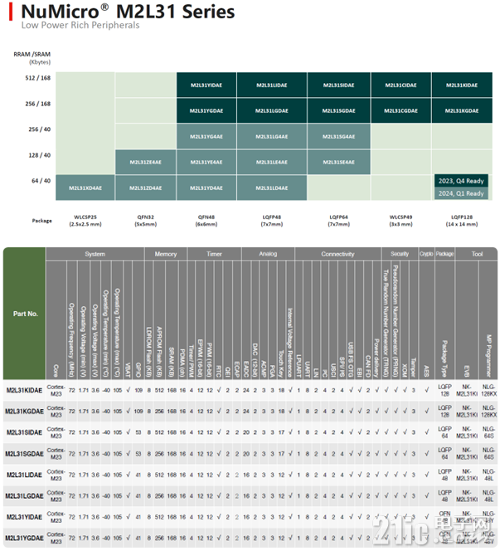
Task: Click the M2L31CIDAE cell in the chart
Action: (x=401, y=85)
